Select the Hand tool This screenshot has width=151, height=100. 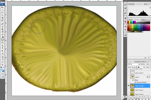3,62
